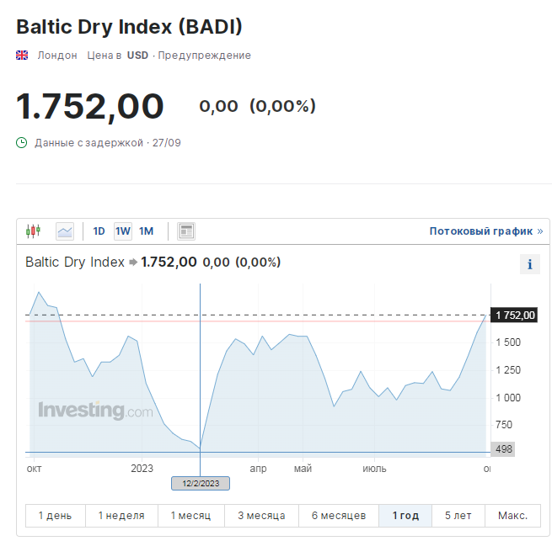Switch to candlestick chart type
This screenshot has height=541, width=552.
[34, 231]
